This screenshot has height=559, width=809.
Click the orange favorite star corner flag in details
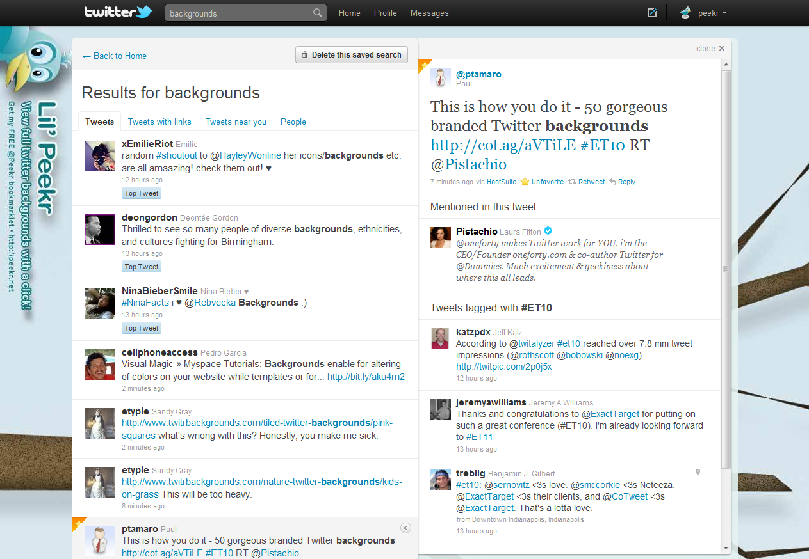coord(423,64)
